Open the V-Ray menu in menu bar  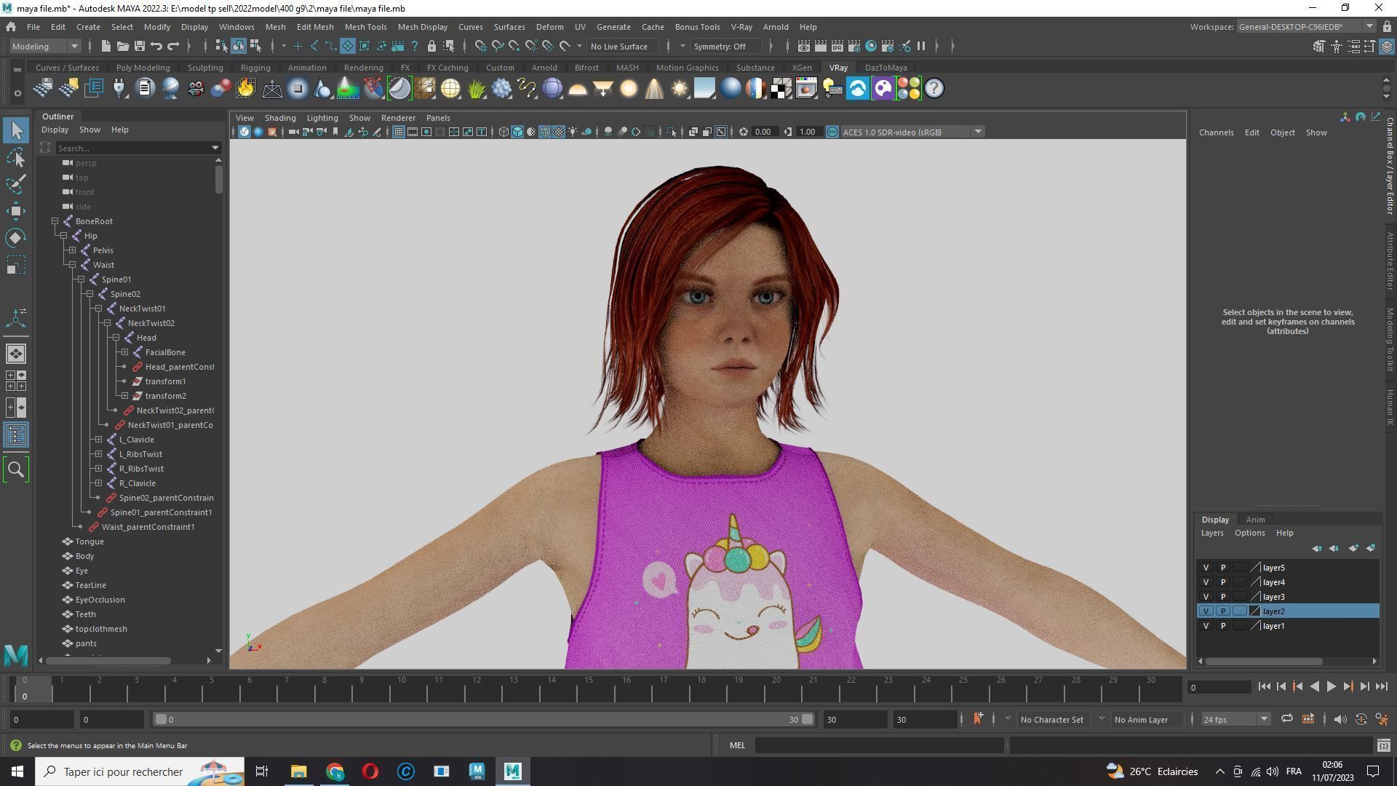(x=741, y=27)
